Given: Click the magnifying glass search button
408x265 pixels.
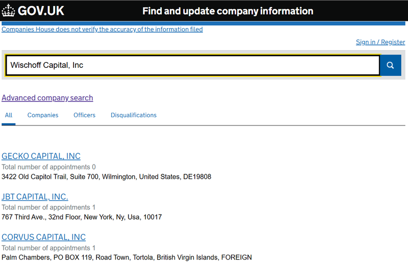Looking at the screenshot, I should tap(390, 65).
